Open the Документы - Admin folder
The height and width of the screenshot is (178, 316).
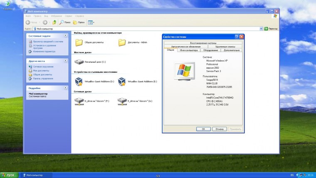coord(122,42)
